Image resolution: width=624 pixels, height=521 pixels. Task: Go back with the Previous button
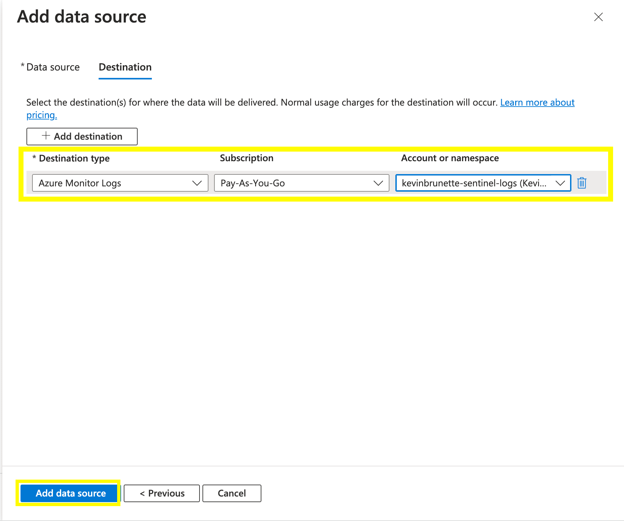(162, 493)
